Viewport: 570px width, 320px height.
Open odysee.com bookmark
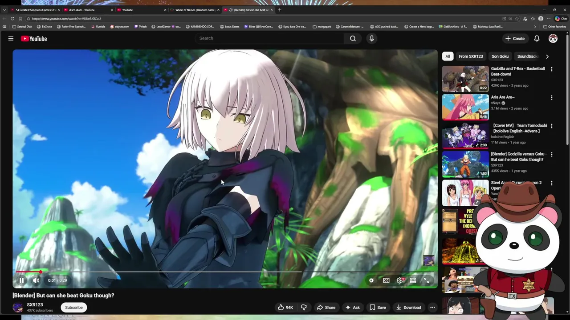pyautogui.click(x=119, y=27)
